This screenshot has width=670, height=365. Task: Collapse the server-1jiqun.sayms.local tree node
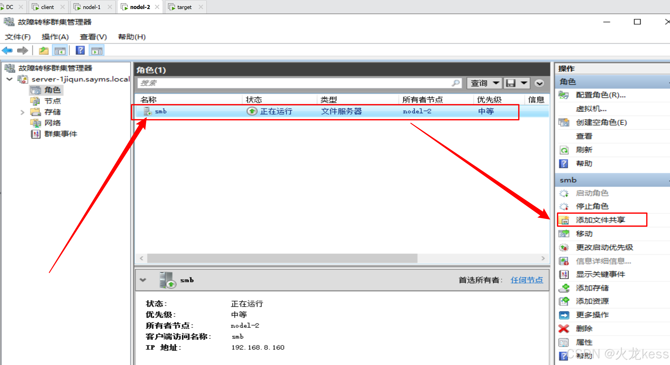point(9,79)
